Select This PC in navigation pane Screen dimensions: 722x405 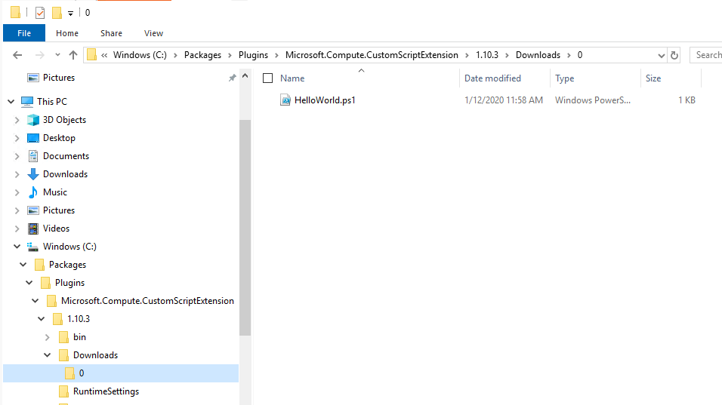[51, 102]
